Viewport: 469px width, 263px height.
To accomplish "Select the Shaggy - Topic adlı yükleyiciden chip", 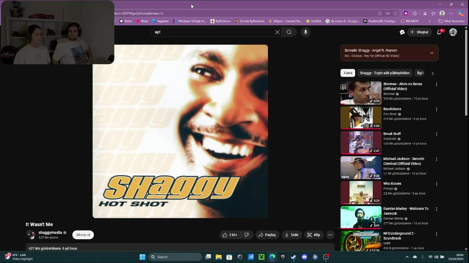I will [385, 73].
